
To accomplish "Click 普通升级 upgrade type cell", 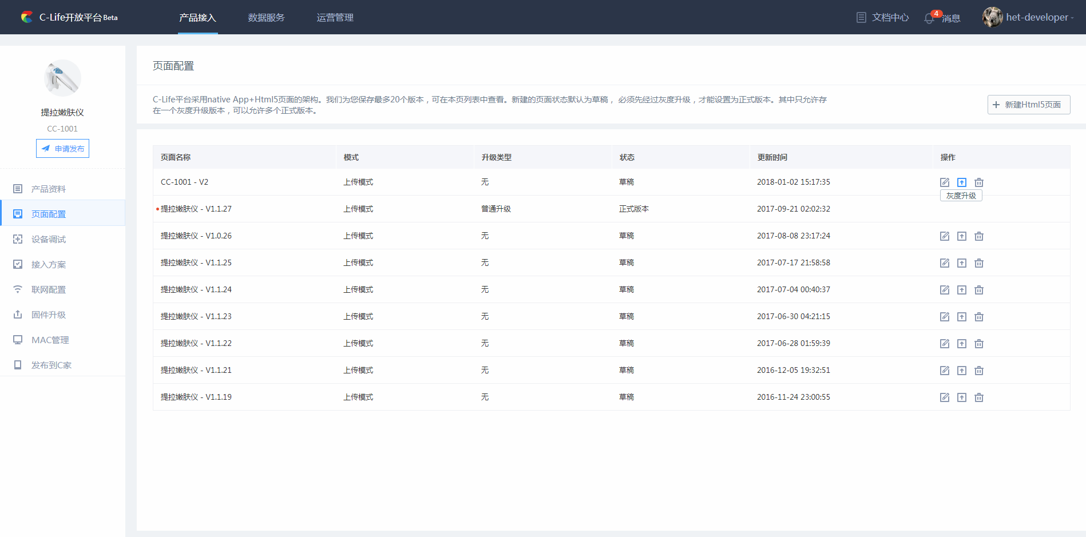I will 496,209.
